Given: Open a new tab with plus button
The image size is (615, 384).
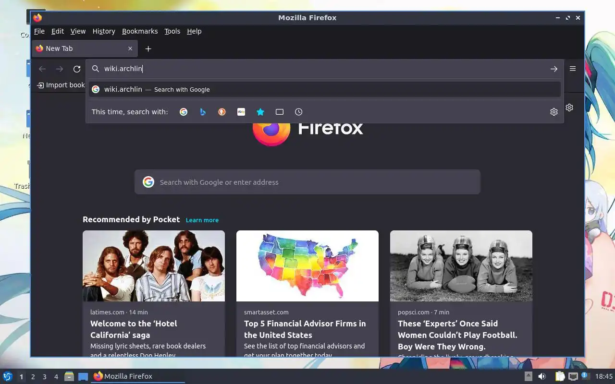Looking at the screenshot, I should tap(148, 48).
